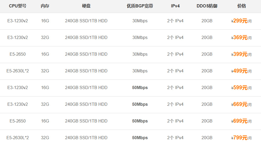This screenshot has width=261, height=145.
Task: Click the IPv4 column header
Action: pos(175,6)
